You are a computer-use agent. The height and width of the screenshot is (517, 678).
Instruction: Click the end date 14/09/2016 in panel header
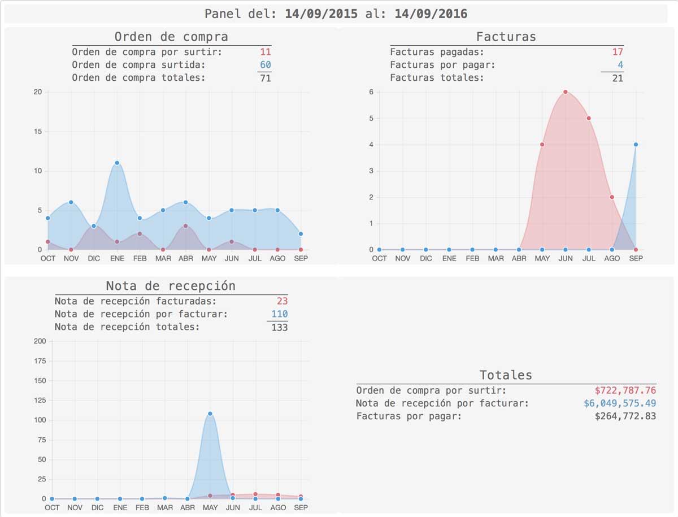click(431, 14)
